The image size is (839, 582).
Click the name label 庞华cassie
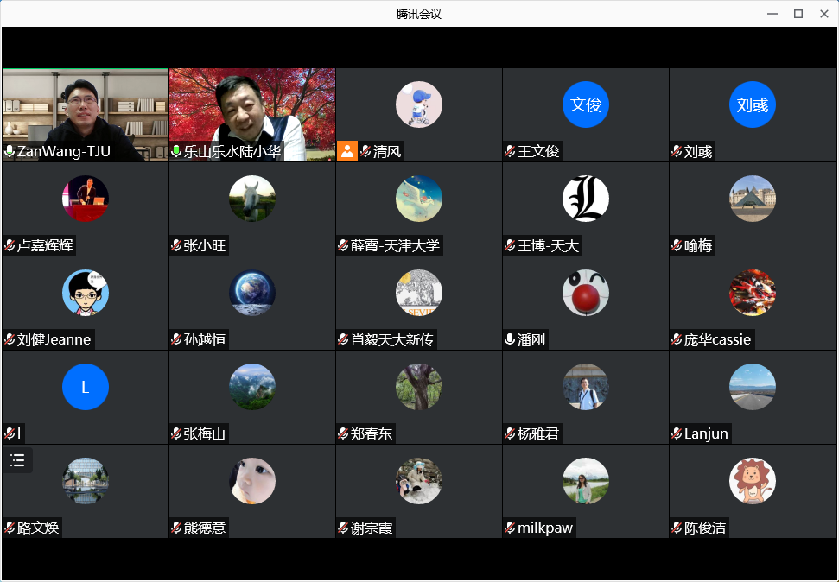[x=717, y=339]
